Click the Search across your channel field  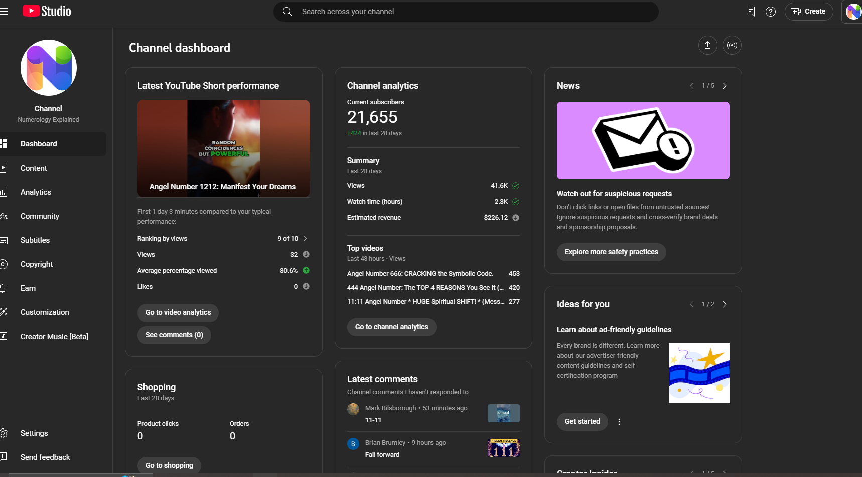point(466,11)
